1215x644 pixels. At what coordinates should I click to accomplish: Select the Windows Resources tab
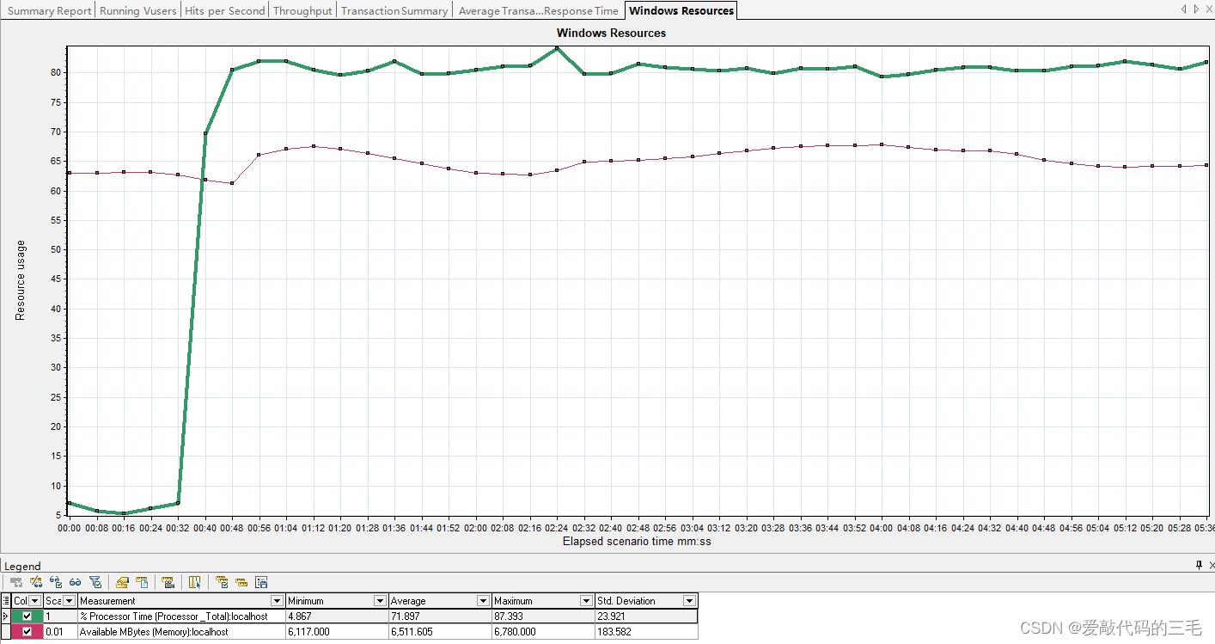681,10
